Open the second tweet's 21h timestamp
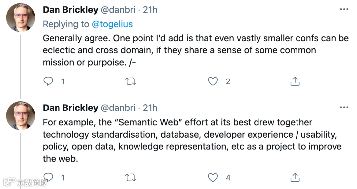 150,108
